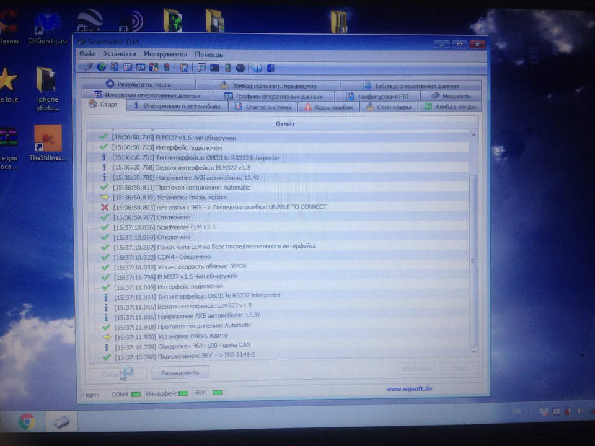Viewport: 595px width, 446px height.
Task: Click the clipboard toolbar icon
Action: click(185, 68)
